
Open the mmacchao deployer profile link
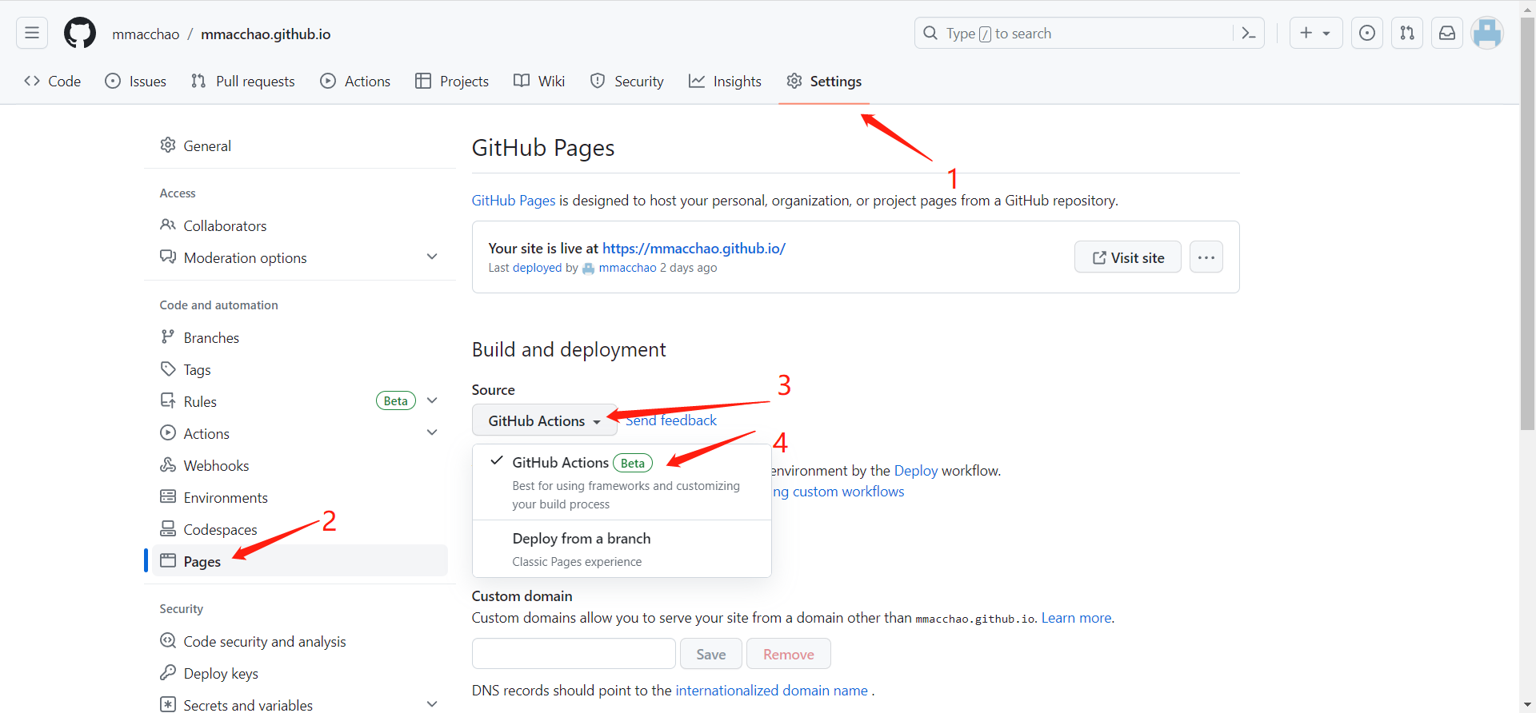point(627,268)
